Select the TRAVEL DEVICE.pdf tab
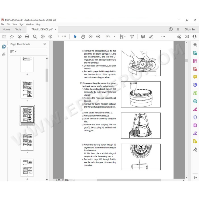 pos(42,30)
